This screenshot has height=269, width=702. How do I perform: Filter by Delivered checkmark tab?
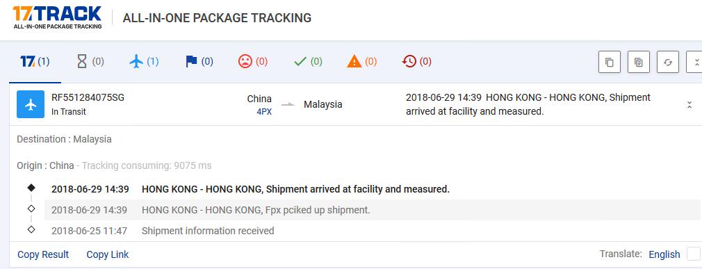[308, 62]
